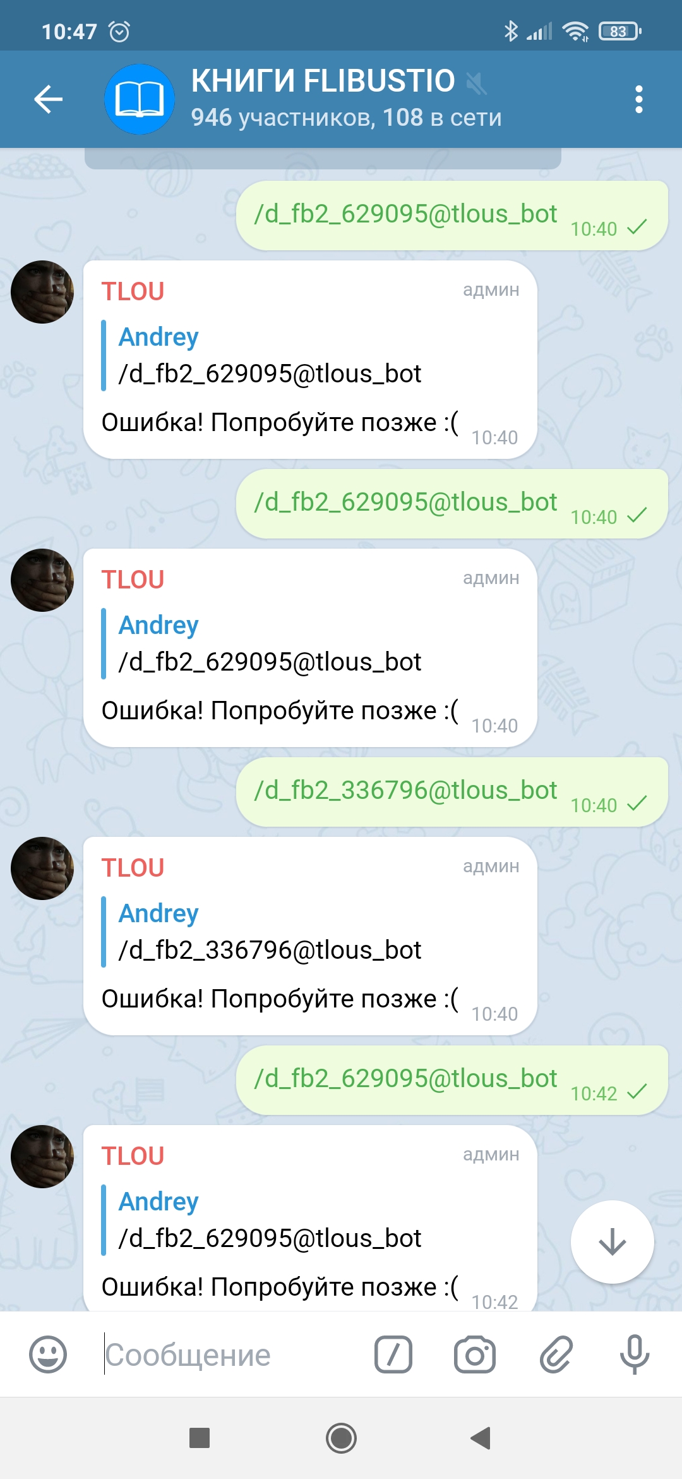Open the three-dot chat options menu
This screenshot has width=682, height=1479.
tap(639, 99)
